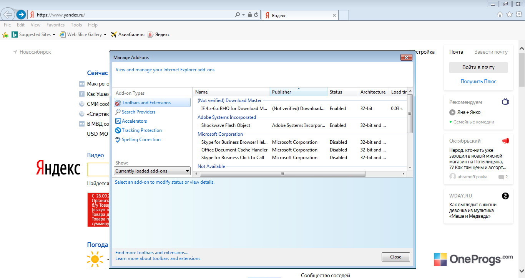Open the Завести почту link
This screenshot has height=278, width=525.
(491, 52)
